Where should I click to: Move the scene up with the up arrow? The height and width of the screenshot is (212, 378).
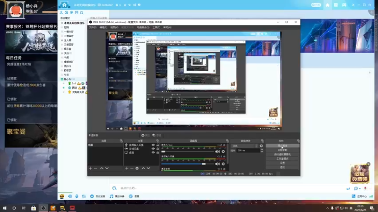click(x=102, y=168)
